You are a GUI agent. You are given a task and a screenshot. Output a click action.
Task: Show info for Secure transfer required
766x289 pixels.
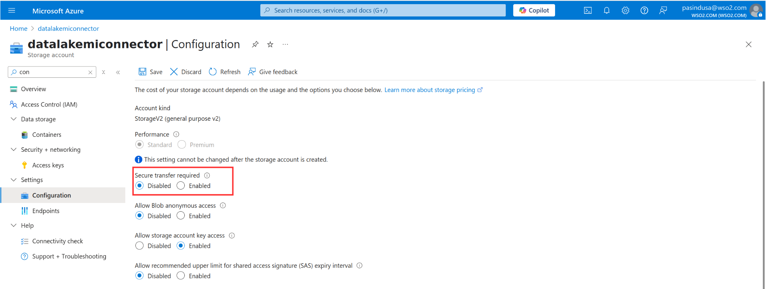point(207,175)
